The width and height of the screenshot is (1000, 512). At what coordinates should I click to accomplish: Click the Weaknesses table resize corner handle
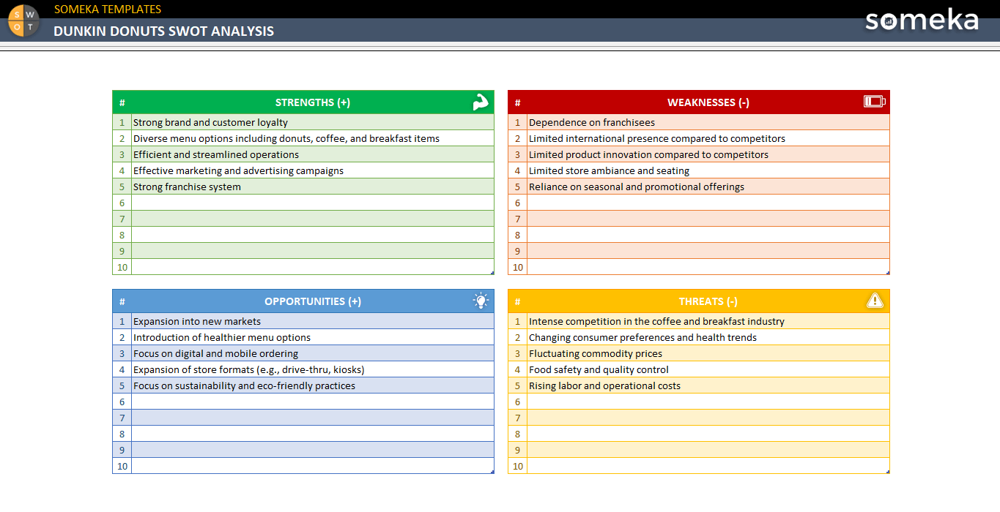888,273
